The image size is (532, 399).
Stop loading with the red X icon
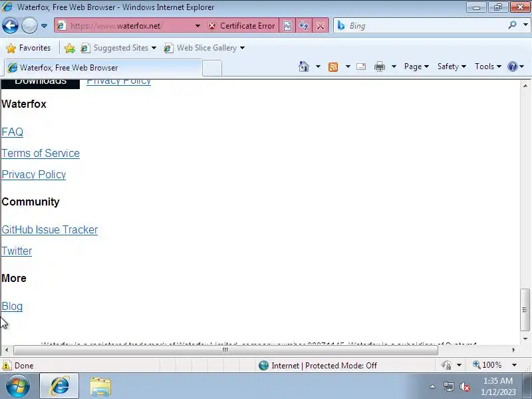coord(321,26)
